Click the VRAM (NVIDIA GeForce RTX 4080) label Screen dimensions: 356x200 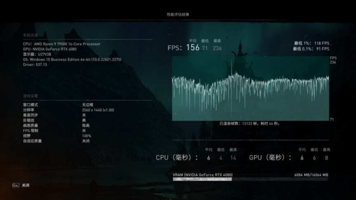203,175
